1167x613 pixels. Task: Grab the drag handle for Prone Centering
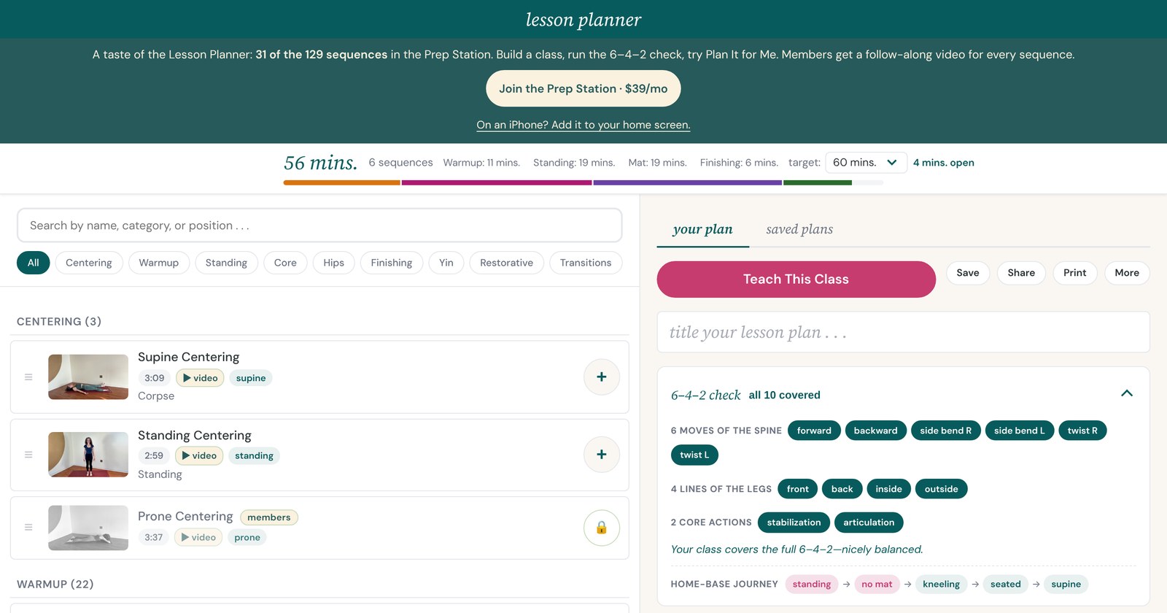tap(28, 528)
